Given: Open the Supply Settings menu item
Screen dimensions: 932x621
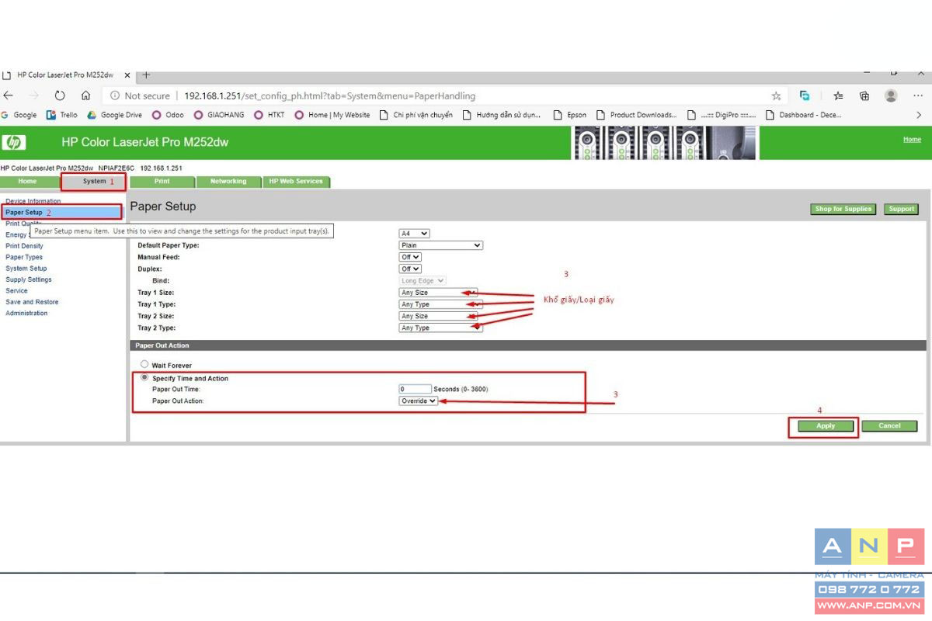Looking at the screenshot, I should [29, 279].
